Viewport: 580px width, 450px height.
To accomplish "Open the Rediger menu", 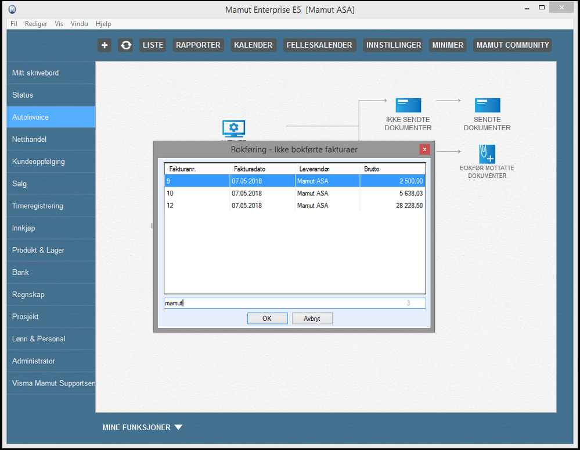I will 36,24.
